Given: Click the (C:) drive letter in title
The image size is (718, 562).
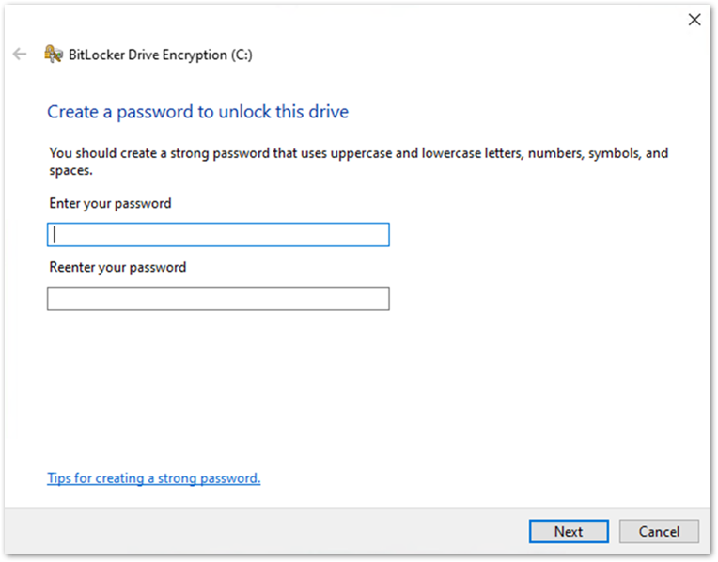Looking at the screenshot, I should (242, 55).
